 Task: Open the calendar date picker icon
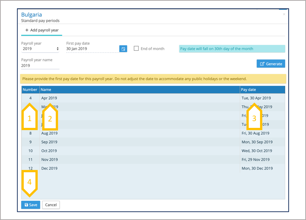(123, 49)
